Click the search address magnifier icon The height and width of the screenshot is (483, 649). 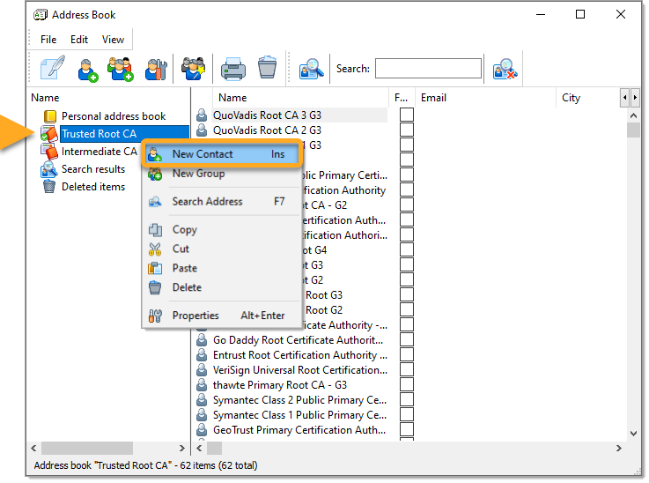(x=312, y=69)
